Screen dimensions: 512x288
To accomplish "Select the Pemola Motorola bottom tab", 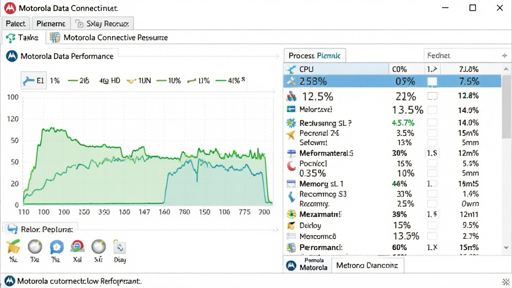I will (307, 264).
